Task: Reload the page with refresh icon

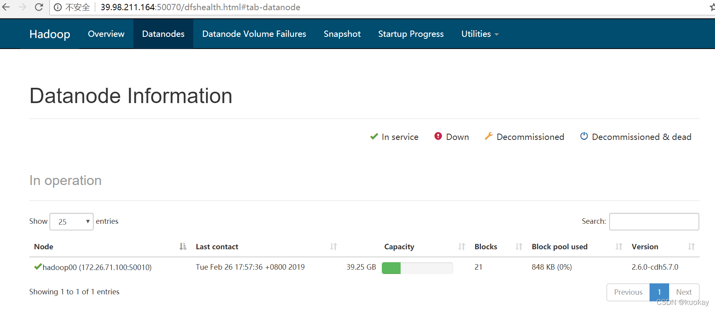Action: pos(39,7)
